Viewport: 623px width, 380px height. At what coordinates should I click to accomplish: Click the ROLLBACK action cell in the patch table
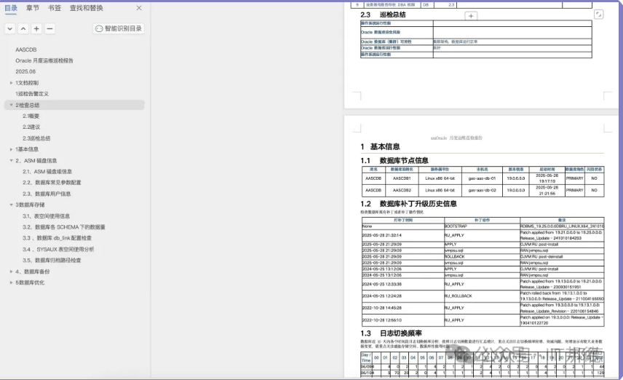tap(482, 257)
